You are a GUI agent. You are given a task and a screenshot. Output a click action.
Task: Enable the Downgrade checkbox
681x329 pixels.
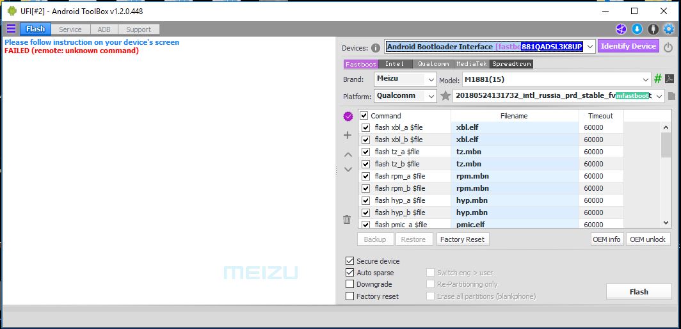click(349, 284)
